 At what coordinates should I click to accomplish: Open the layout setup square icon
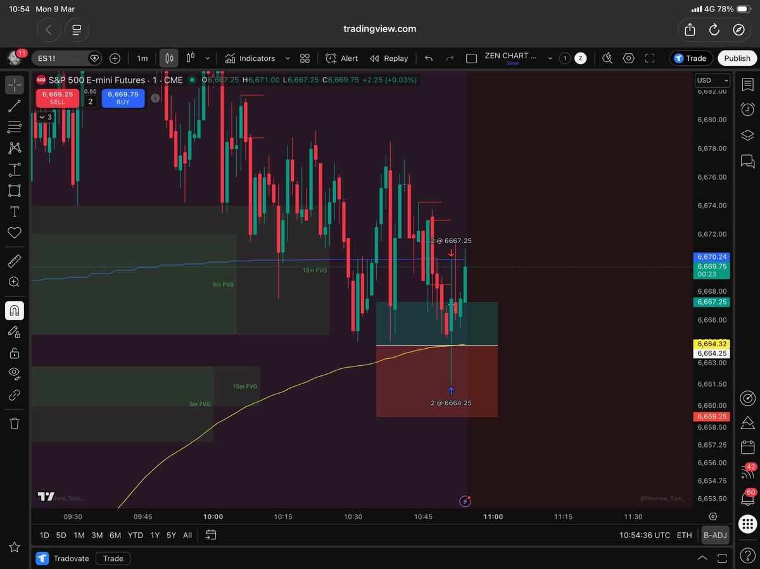(471, 58)
